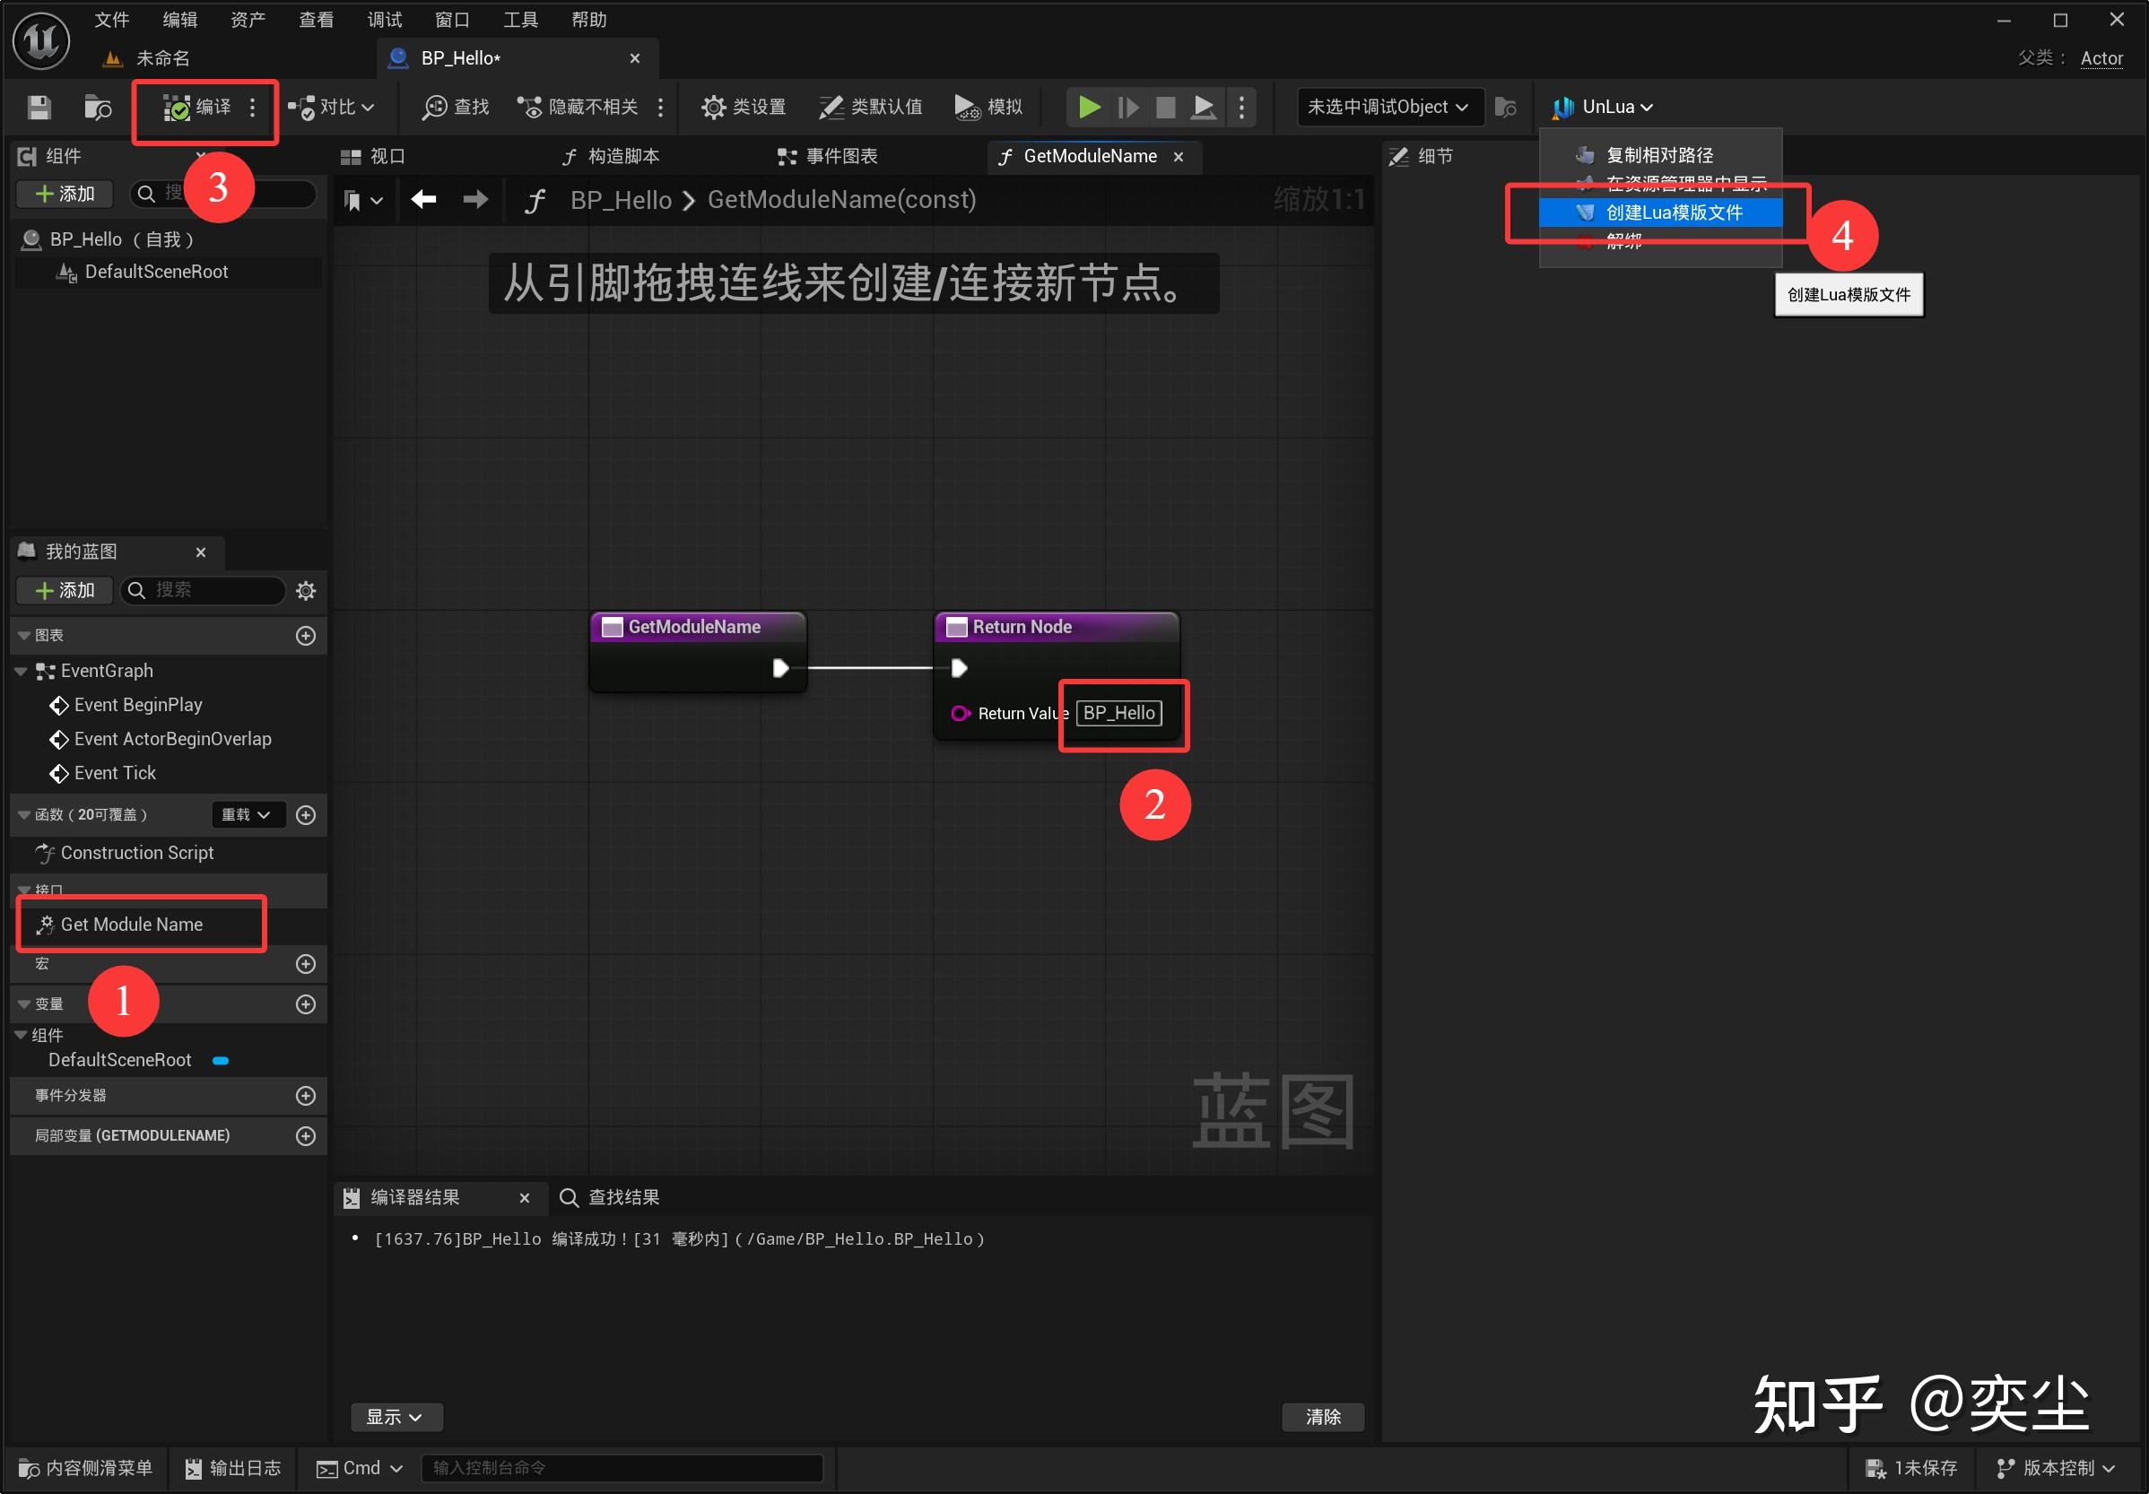Open the 文件 menu
The image size is (2149, 1494).
point(111,20)
